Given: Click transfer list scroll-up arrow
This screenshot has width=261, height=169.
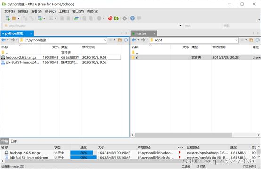Looking at the screenshot, I should tap(259, 147).
